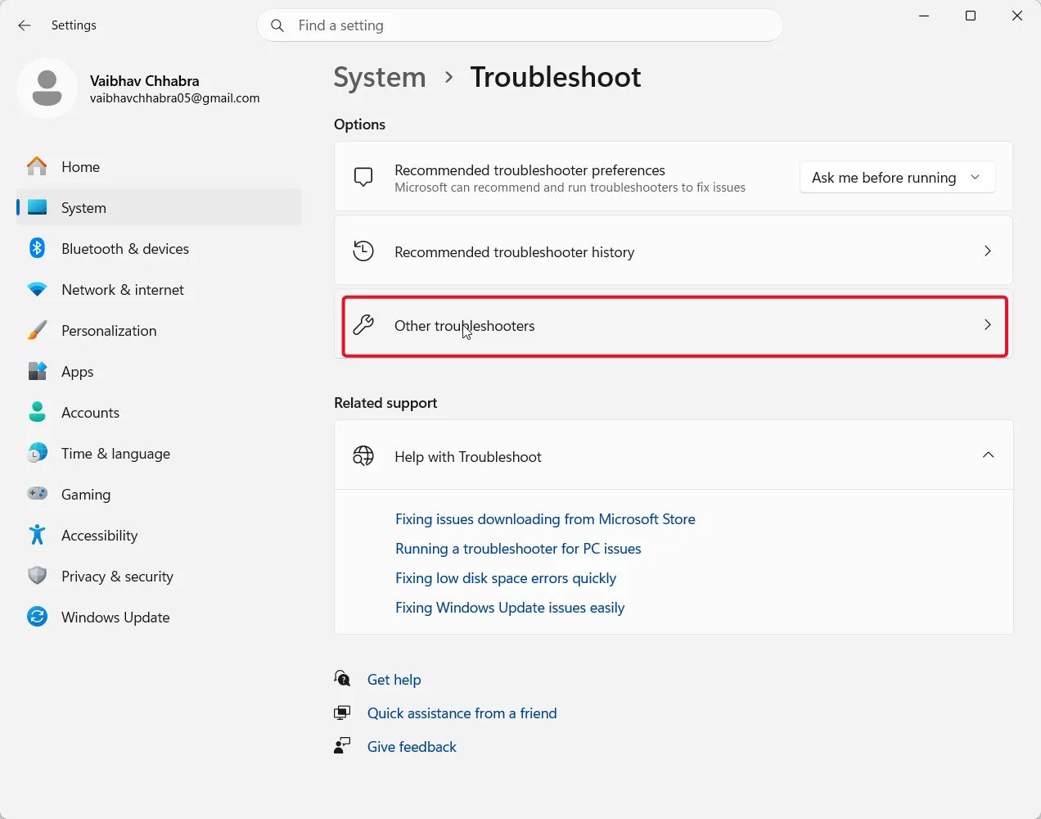Click System in the breadcrumb
The image size is (1041, 819).
pos(380,77)
